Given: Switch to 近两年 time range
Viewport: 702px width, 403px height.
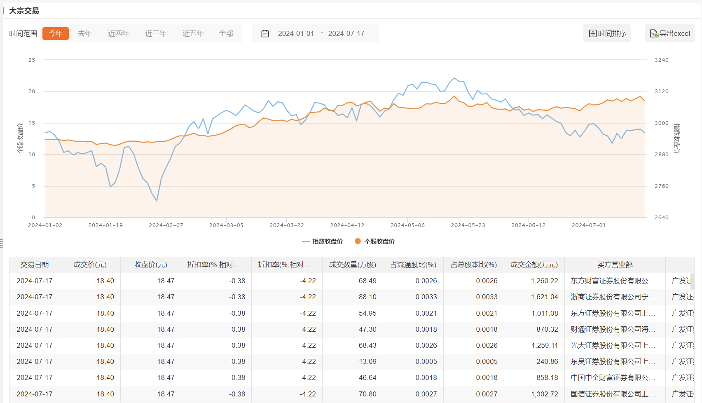Looking at the screenshot, I should tap(119, 34).
